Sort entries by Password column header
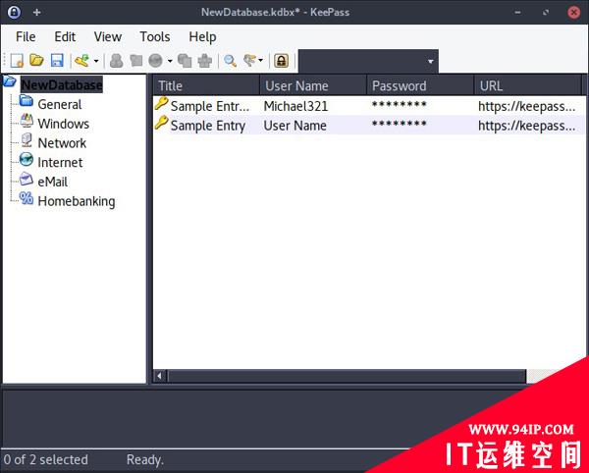Viewport: 589px width, 473px height. tap(420, 86)
